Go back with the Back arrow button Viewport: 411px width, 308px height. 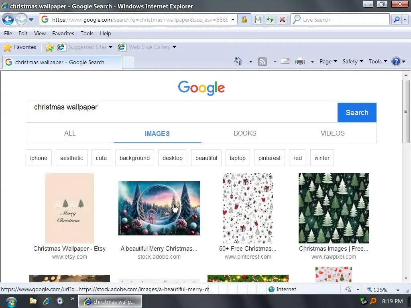[8, 20]
